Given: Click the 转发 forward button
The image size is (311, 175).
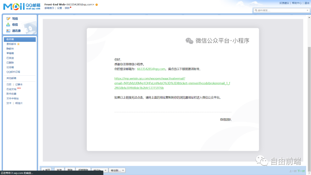Looking at the screenshot, I should (59, 170).
